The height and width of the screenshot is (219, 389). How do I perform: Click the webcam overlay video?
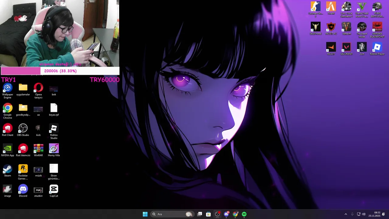tap(60, 33)
